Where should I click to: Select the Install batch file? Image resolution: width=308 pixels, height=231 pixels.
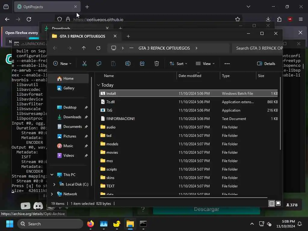[189, 94]
